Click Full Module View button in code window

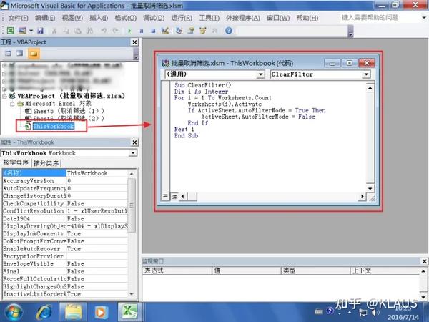pyautogui.click(x=174, y=196)
